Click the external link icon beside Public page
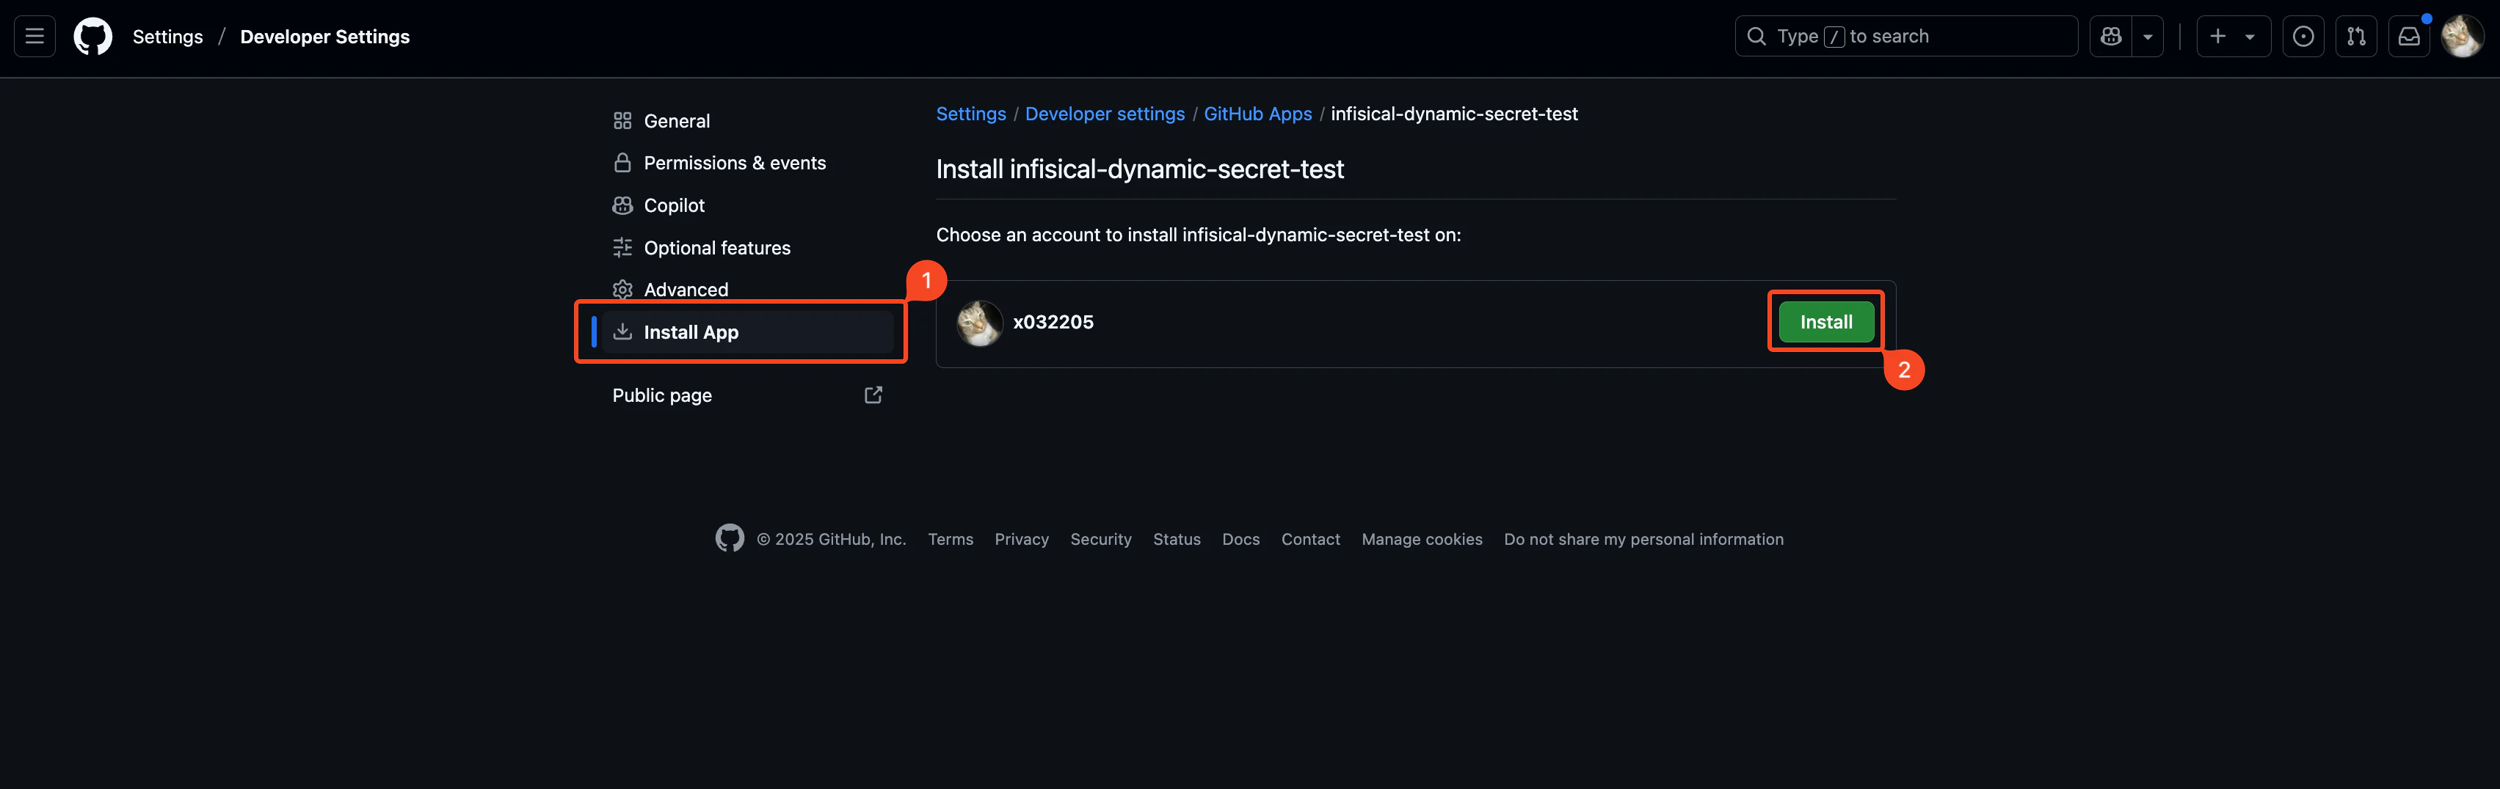Image resolution: width=2500 pixels, height=789 pixels. (873, 394)
